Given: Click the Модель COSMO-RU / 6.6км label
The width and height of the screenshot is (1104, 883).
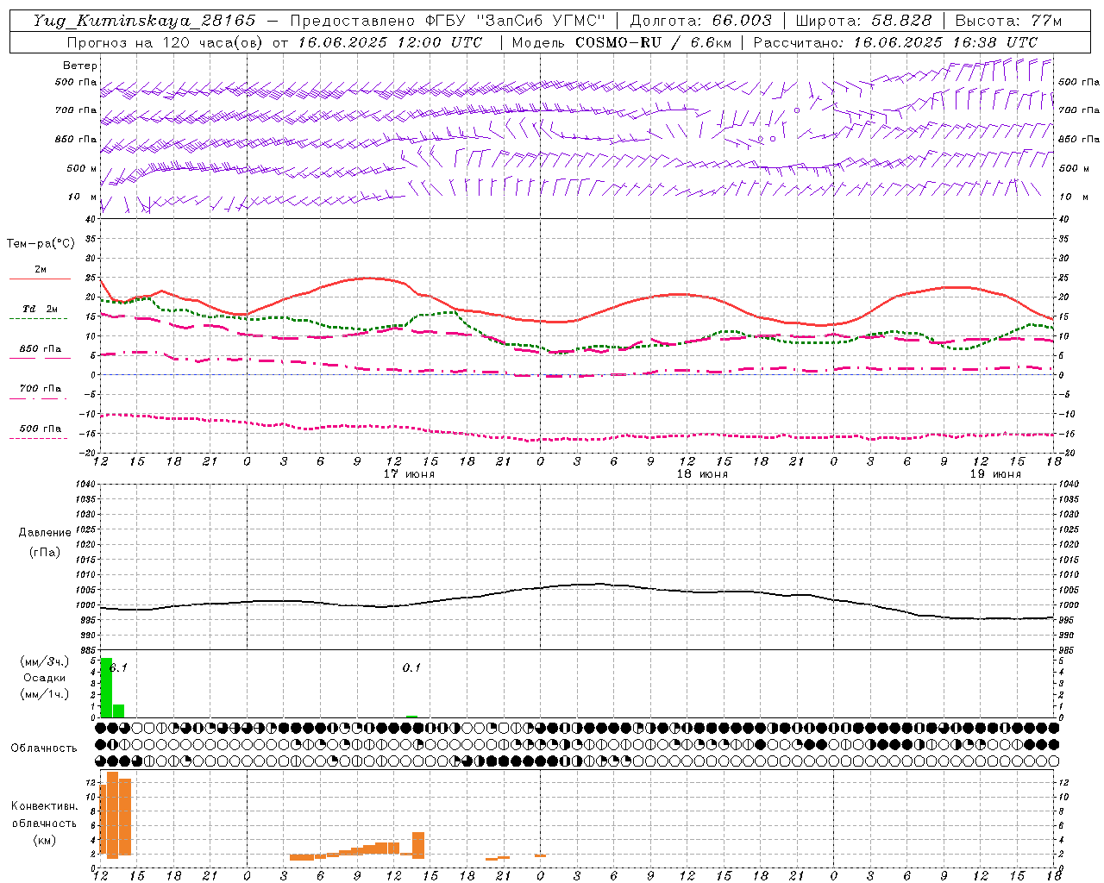Looking at the screenshot, I should 621,42.
